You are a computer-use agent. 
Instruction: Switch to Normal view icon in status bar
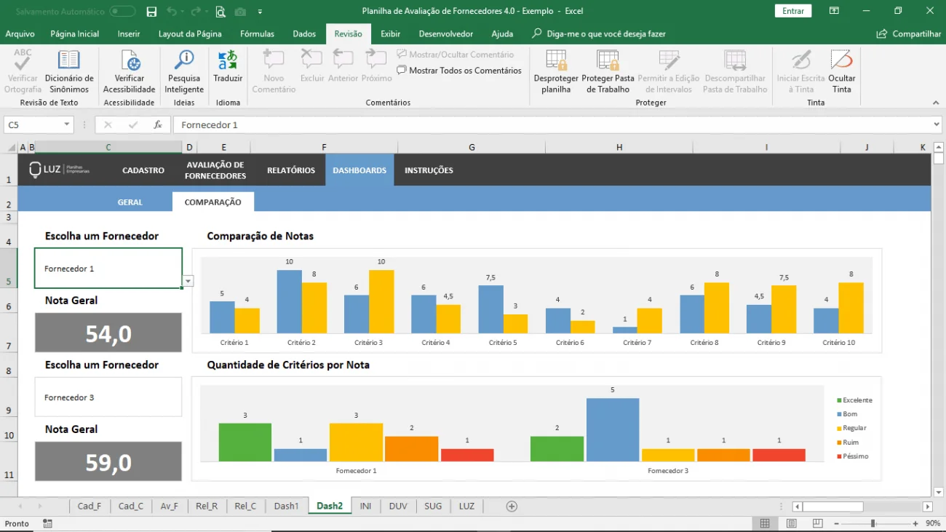765,523
